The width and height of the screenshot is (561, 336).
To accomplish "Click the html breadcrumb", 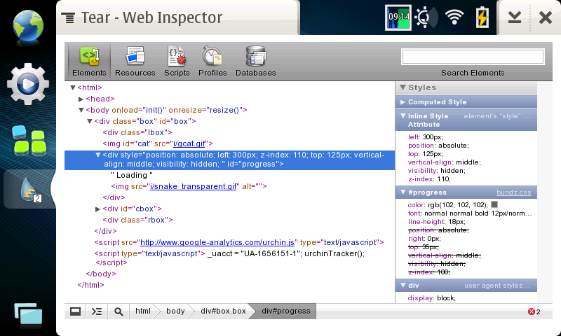I will pyautogui.click(x=143, y=311).
